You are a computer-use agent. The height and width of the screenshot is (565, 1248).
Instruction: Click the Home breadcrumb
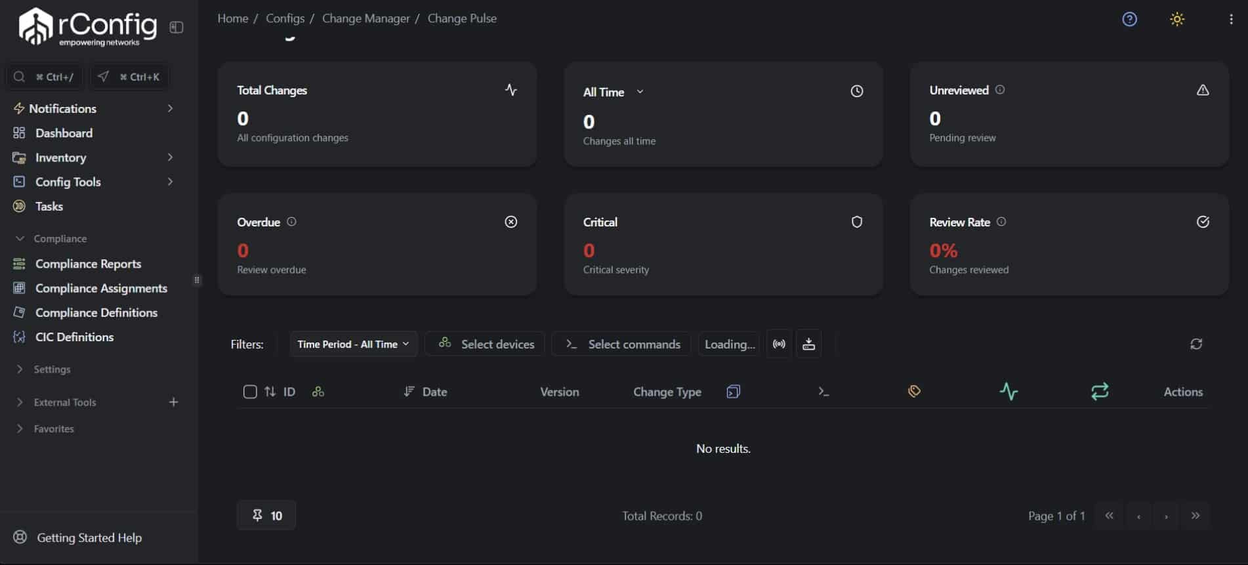[x=233, y=18]
